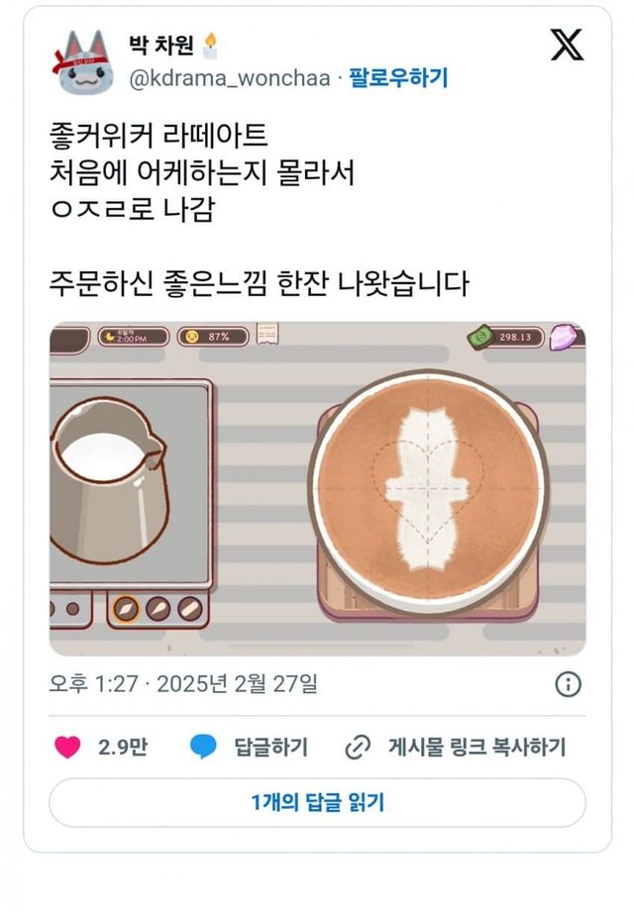The image size is (634, 912).
Task: Open the tweet info circle icon
Action: (568, 684)
